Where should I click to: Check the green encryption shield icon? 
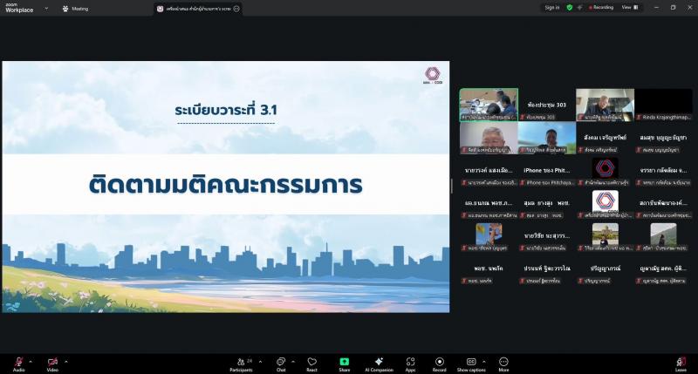point(570,8)
